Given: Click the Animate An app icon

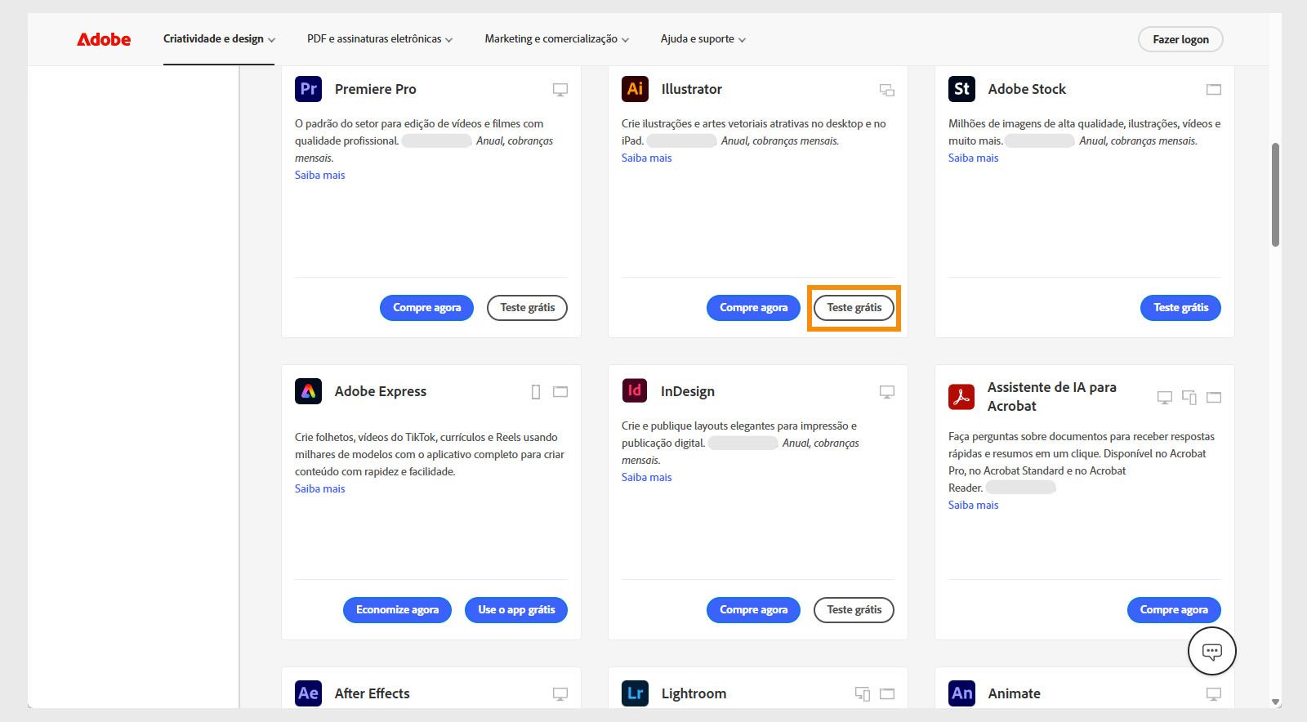Looking at the screenshot, I should 962,693.
